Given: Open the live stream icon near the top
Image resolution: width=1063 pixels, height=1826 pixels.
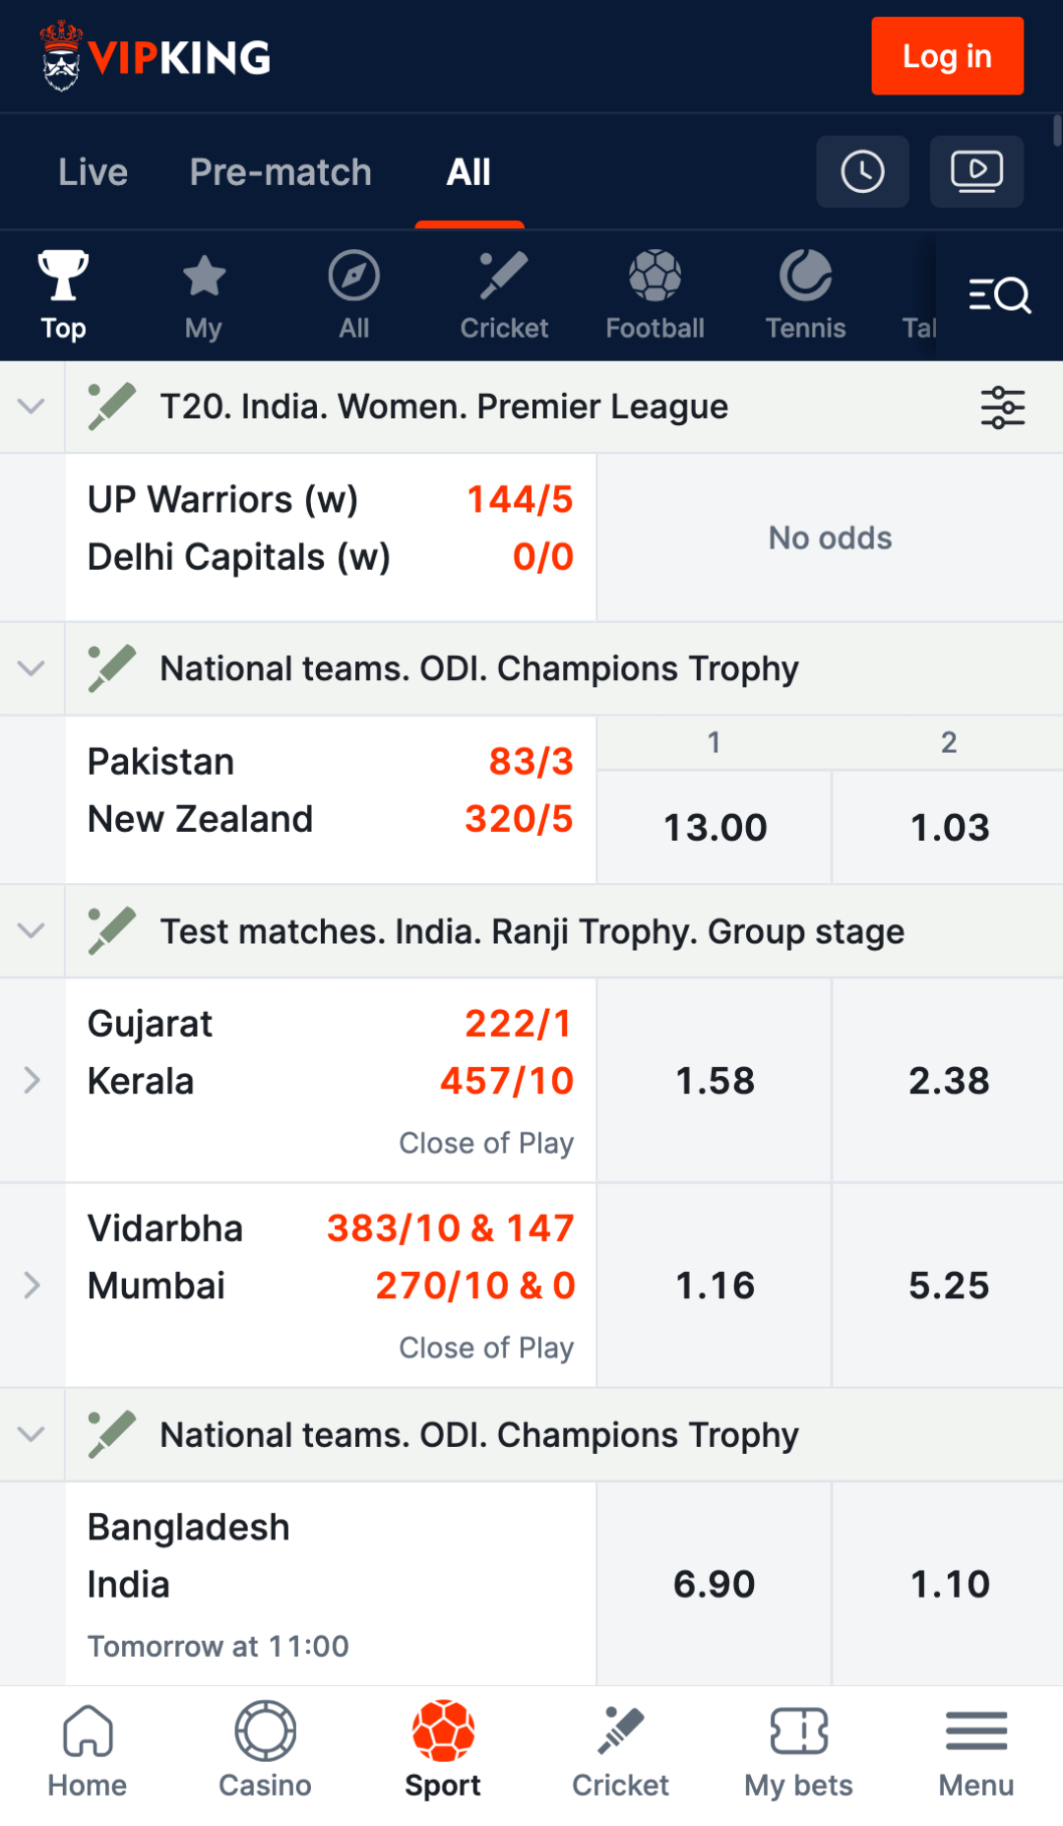Looking at the screenshot, I should coord(975,171).
